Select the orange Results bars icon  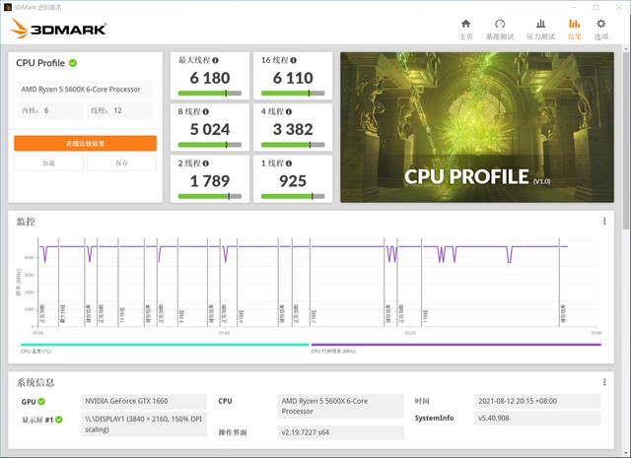574,24
